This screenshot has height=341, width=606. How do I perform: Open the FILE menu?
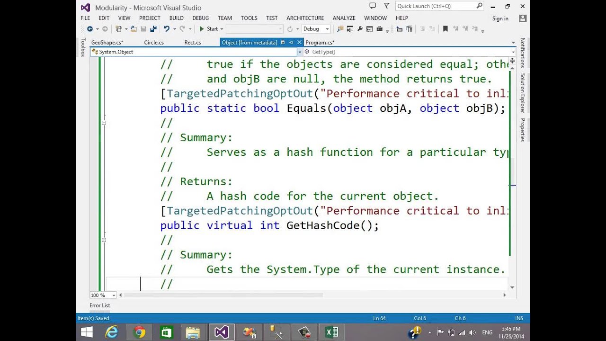(85, 18)
